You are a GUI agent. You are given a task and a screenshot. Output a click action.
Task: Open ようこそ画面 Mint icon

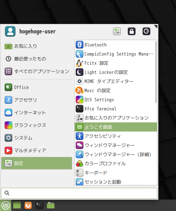[x=80, y=127]
